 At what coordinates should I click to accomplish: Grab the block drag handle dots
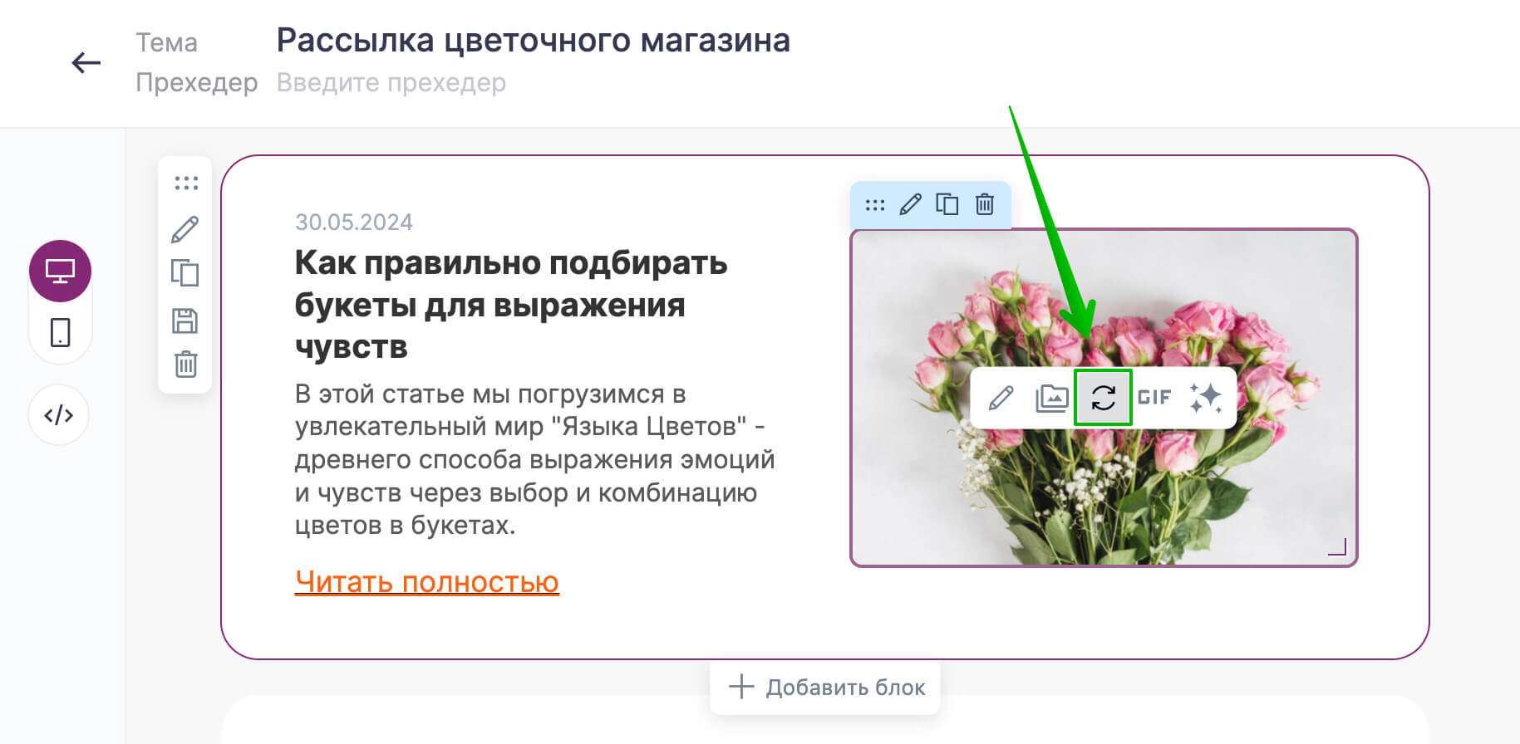pos(185,184)
